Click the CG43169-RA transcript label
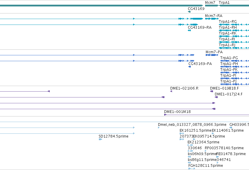Image resolution: width=249 pixels, height=170 pixels. [x=200, y=28]
